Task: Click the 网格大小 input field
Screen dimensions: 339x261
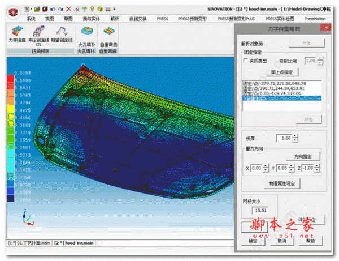Action: pos(260,211)
